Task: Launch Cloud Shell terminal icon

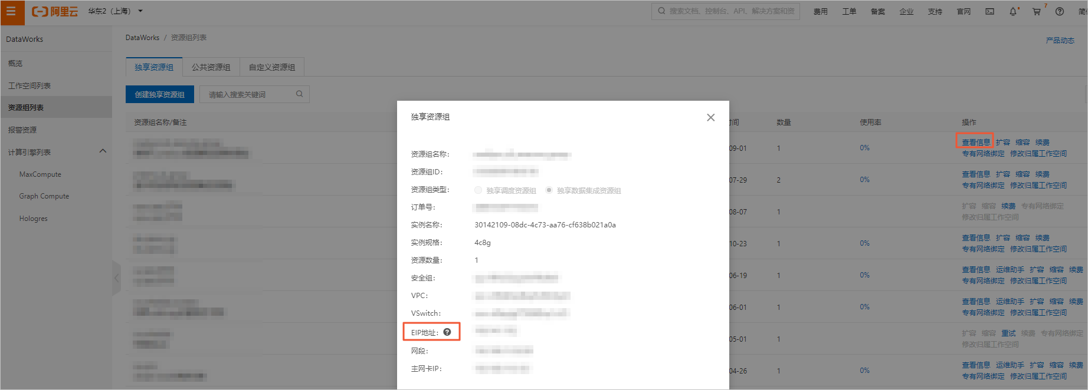Action: click(989, 12)
